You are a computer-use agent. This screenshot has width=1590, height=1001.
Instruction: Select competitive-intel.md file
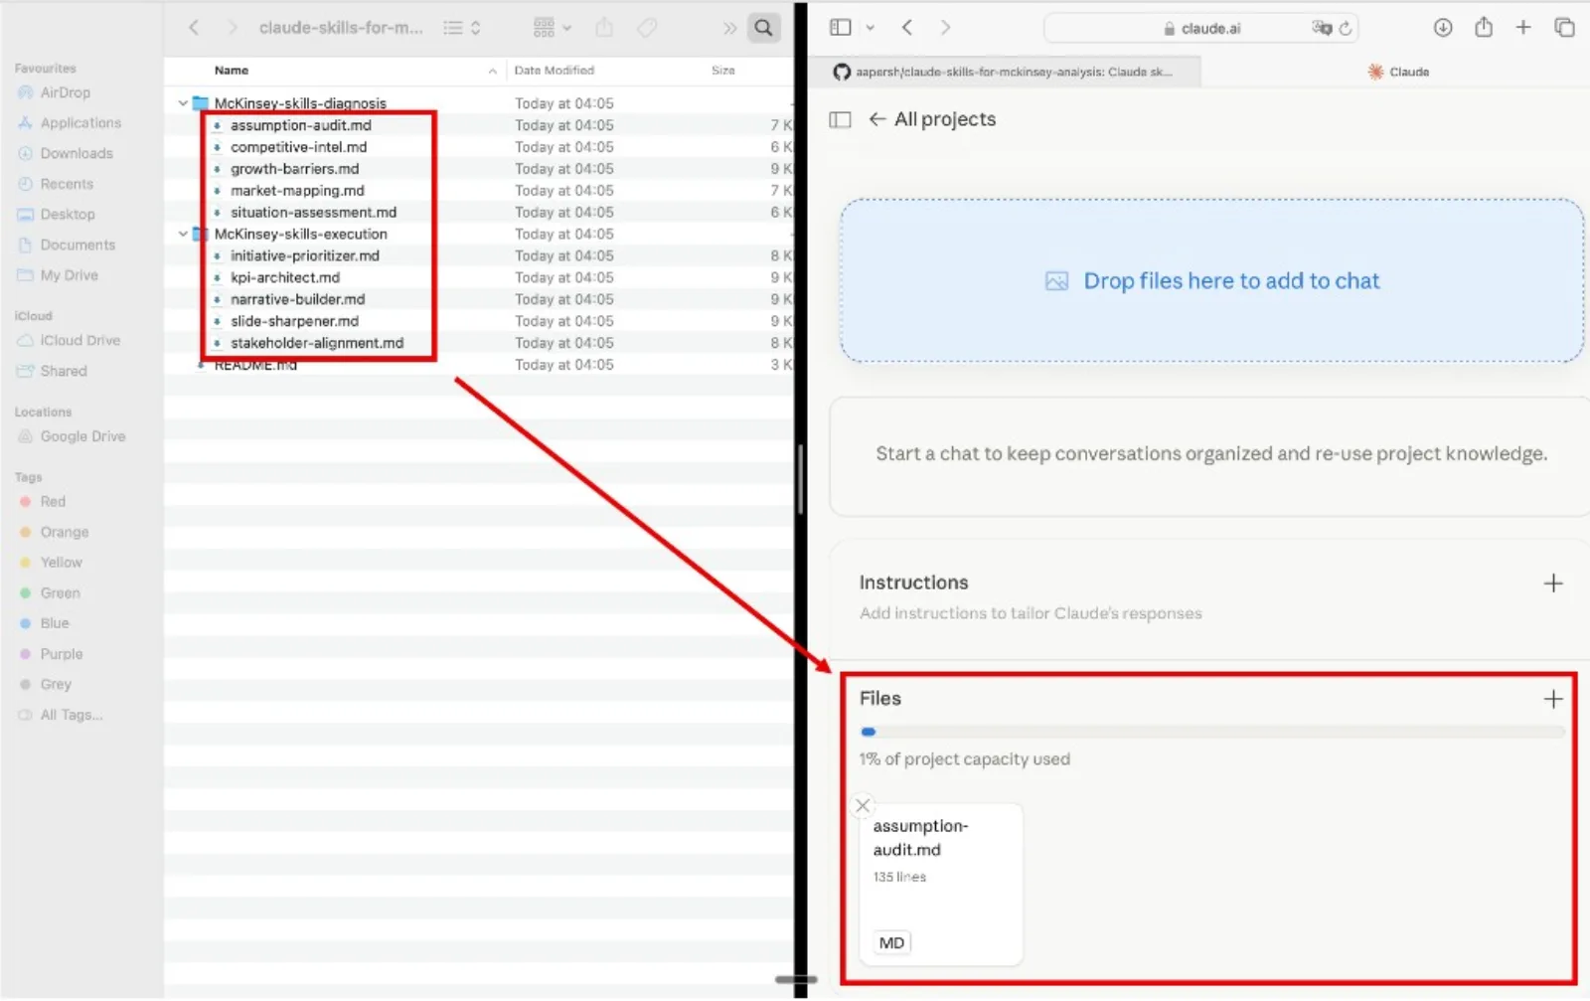[298, 147]
